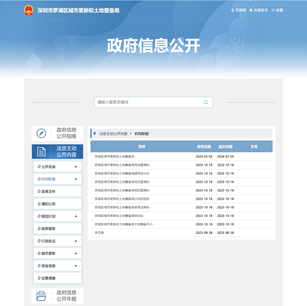Viewport: 307px width, 306px height.
Task: Expand the 资金信息 plus sign
Action: 76,266
